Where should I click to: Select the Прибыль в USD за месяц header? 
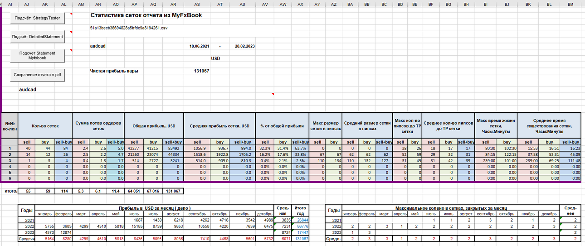(154, 207)
